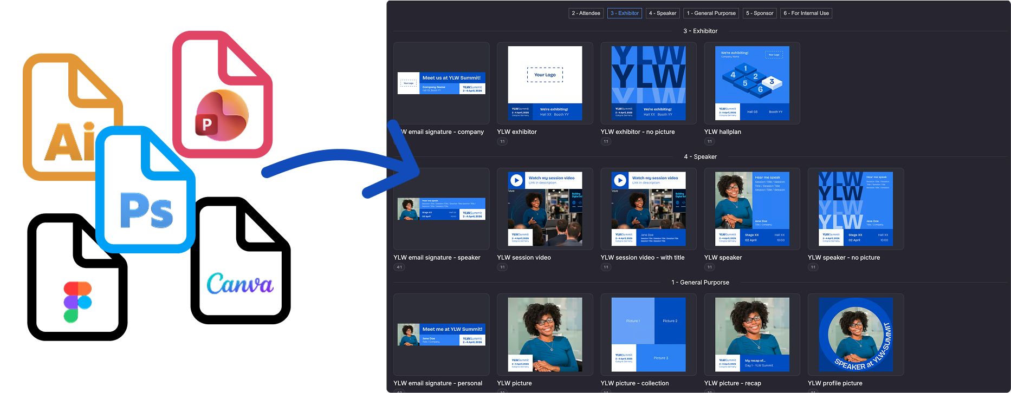Screen dimensions: 1011x393
Task: Click the 1:1 badge under YLW session video
Action: coord(502,267)
